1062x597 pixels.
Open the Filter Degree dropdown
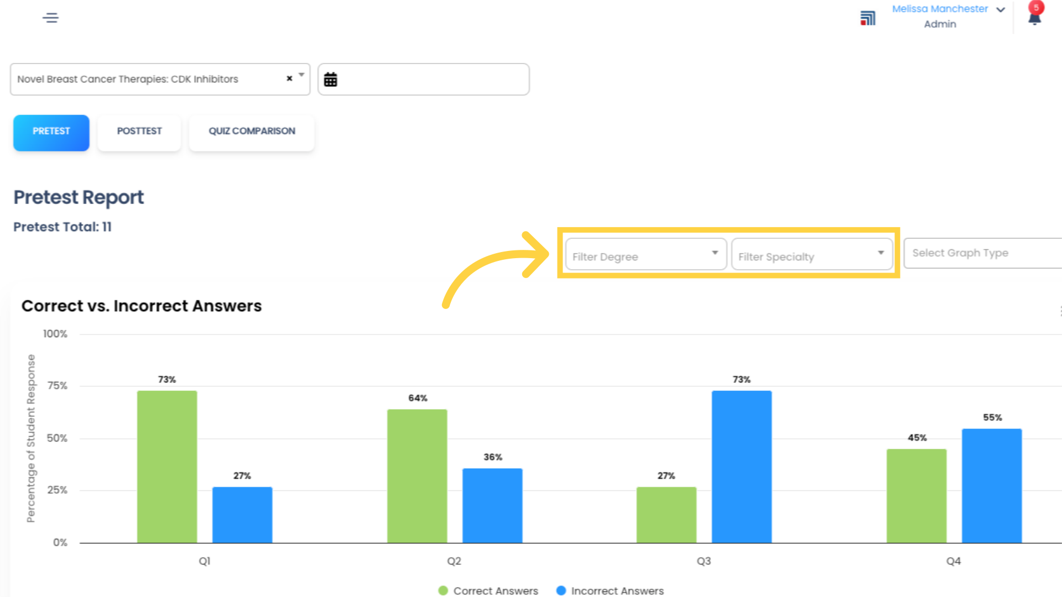click(645, 255)
